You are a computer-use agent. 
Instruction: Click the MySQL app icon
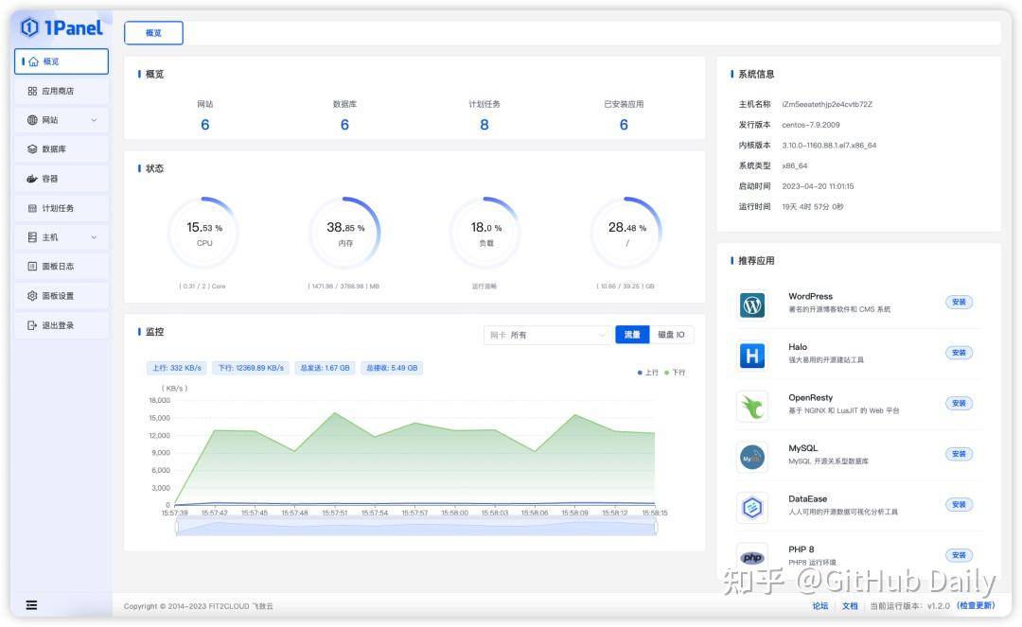click(x=752, y=457)
